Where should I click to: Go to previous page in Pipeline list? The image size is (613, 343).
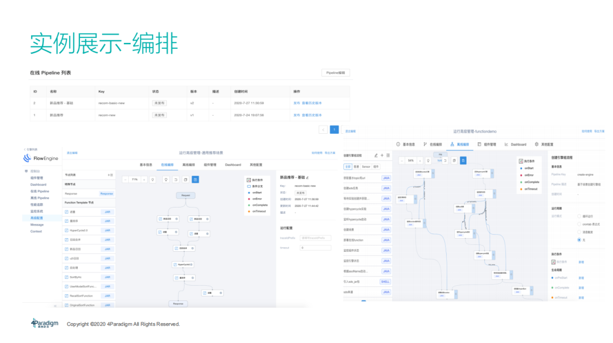[323, 130]
